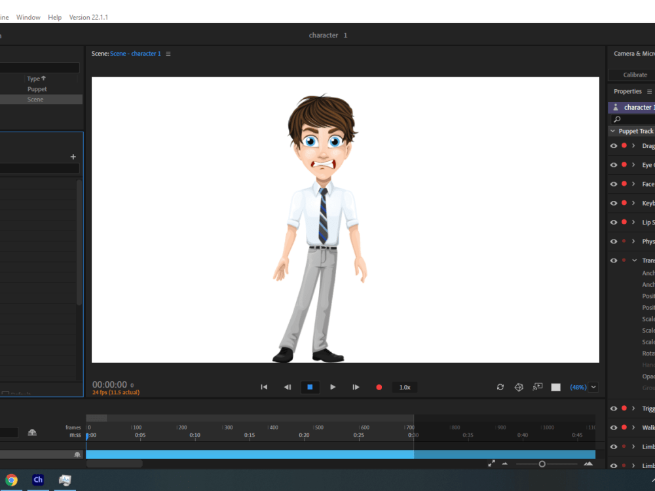The height and width of the screenshot is (491, 655).
Task: Click the 0:15 mark on the time ruler
Action: tap(250, 435)
